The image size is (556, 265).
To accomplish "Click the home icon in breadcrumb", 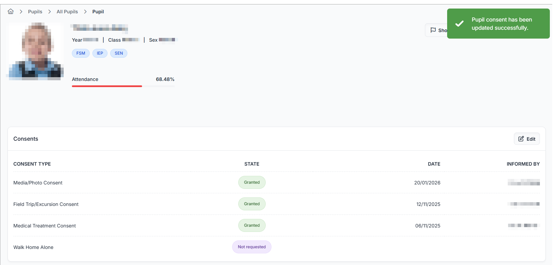I will tap(11, 12).
